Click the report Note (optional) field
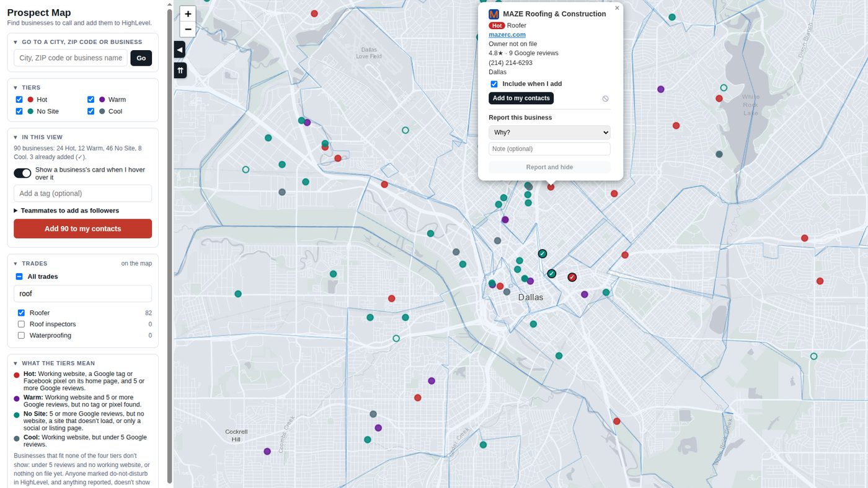The image size is (868, 488). point(549,149)
